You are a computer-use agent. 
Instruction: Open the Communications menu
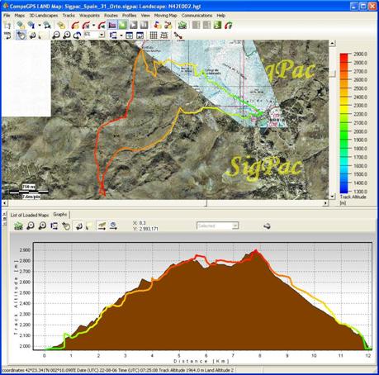197,16
